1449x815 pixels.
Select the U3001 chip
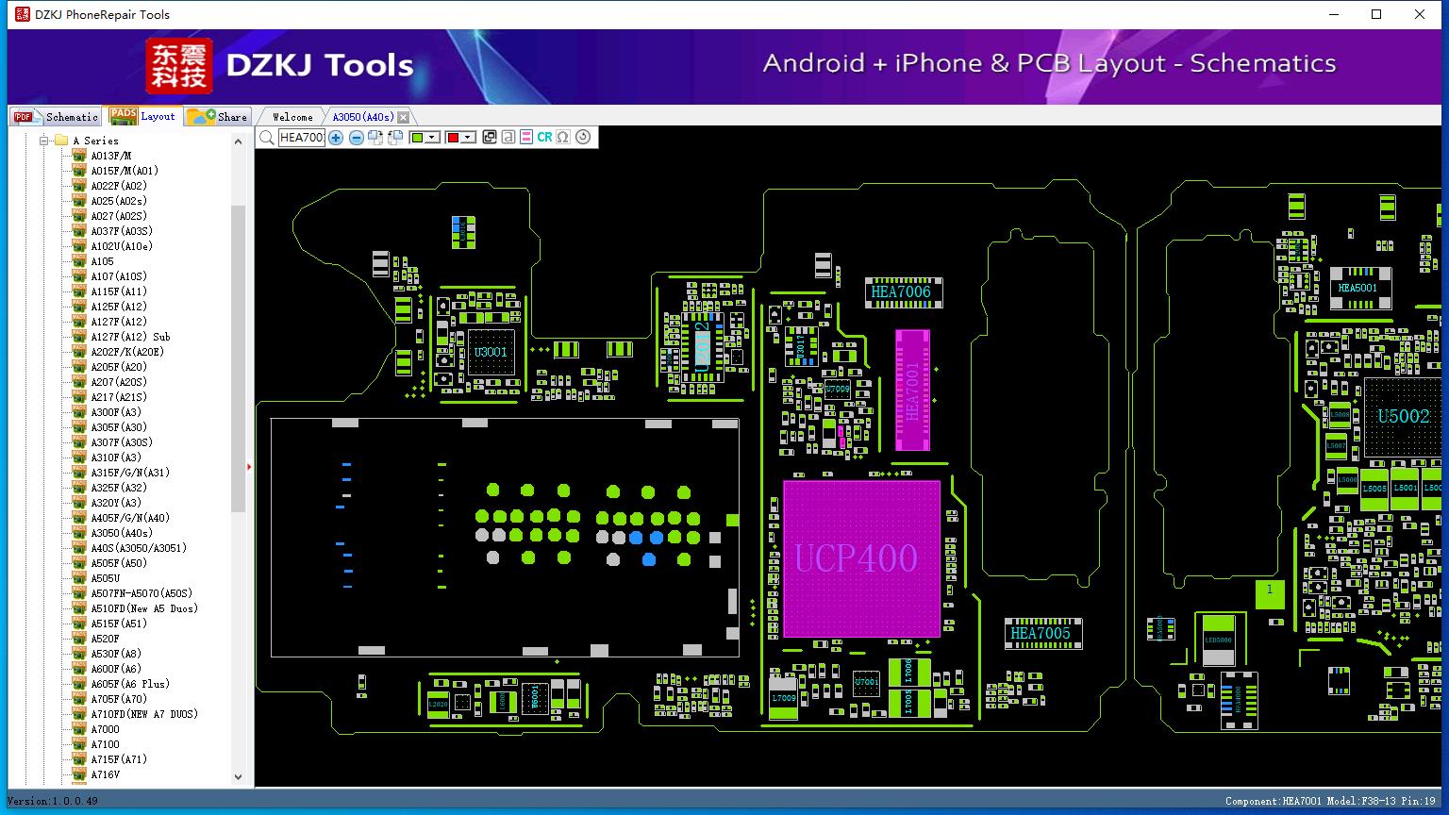(x=491, y=352)
